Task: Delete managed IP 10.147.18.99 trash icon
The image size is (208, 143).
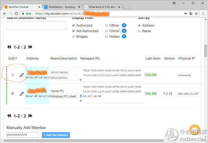Action: pos(81,96)
